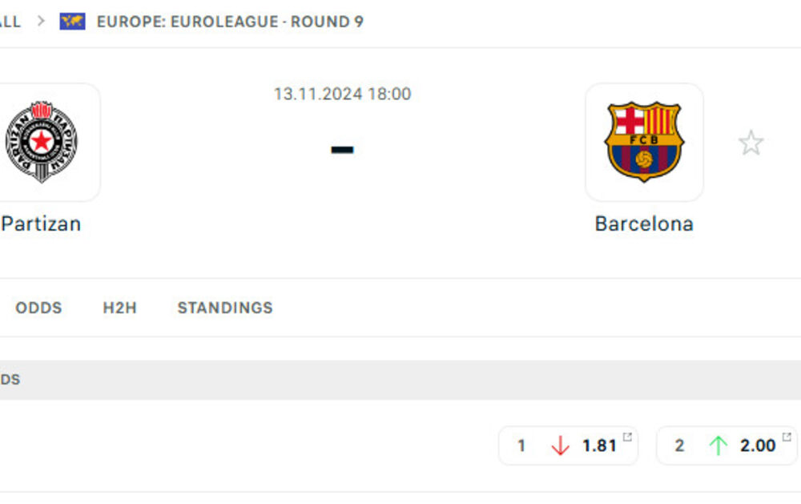Click the ALL breadcrumb link
801x504 pixels.
10,21
